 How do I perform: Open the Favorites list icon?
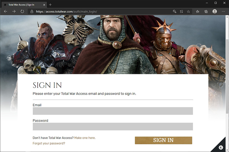coord(198,11)
